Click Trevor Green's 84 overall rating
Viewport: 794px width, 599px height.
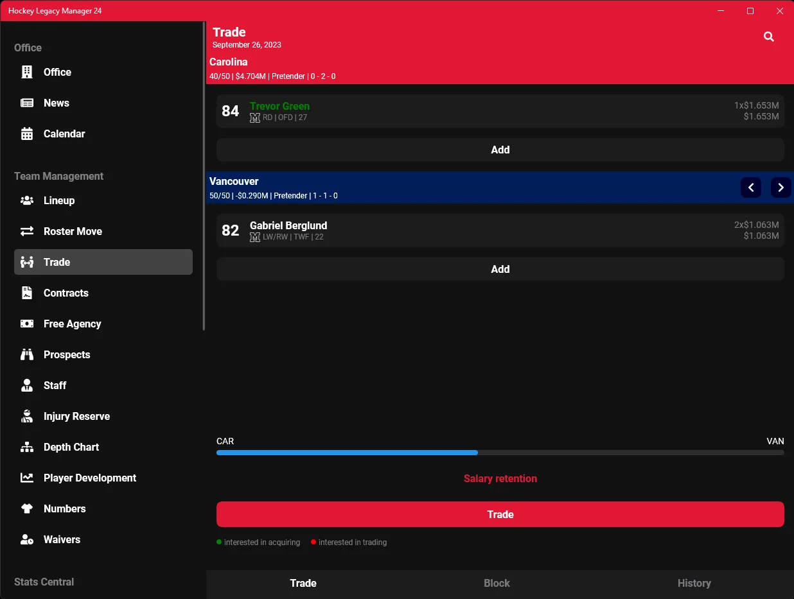coord(231,111)
